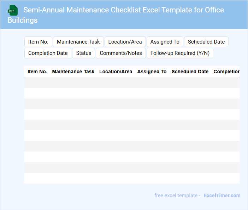Select the Maintenance Task tag
This screenshot has width=248, height=210.
click(x=78, y=42)
